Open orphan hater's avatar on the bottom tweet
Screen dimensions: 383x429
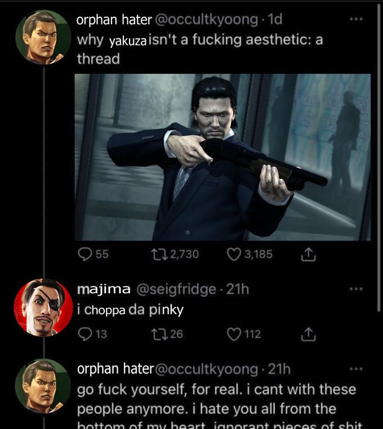(x=43, y=386)
